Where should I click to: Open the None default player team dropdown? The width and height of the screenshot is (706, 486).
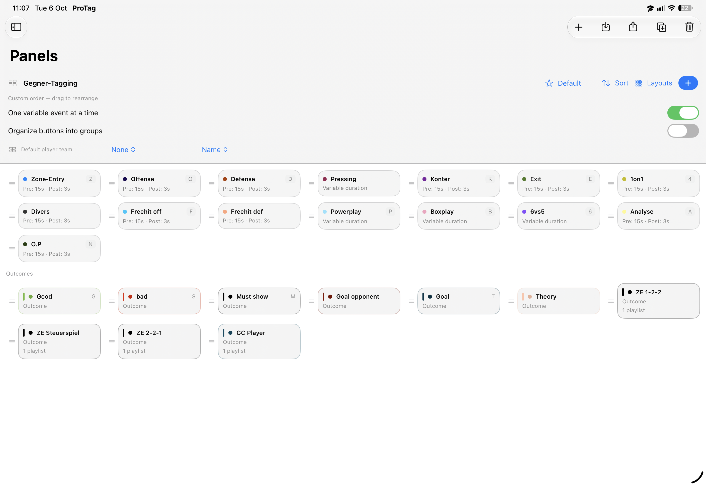click(123, 150)
